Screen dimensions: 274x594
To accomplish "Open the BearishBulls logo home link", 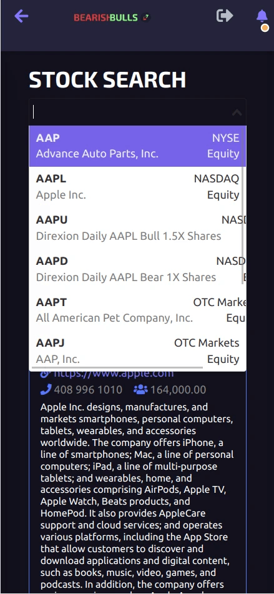I will point(105,17).
